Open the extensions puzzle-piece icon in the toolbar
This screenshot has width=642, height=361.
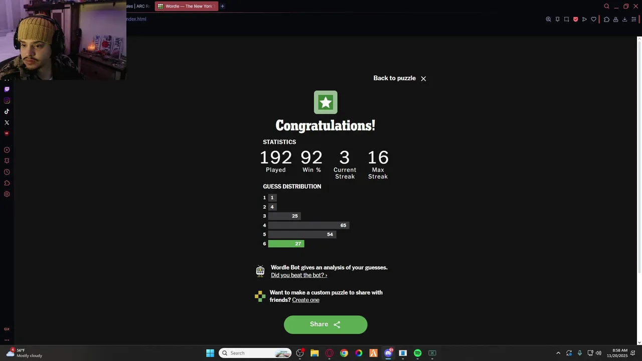point(606,19)
